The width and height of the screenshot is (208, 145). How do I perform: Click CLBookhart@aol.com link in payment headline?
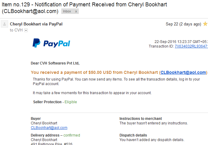183,72
